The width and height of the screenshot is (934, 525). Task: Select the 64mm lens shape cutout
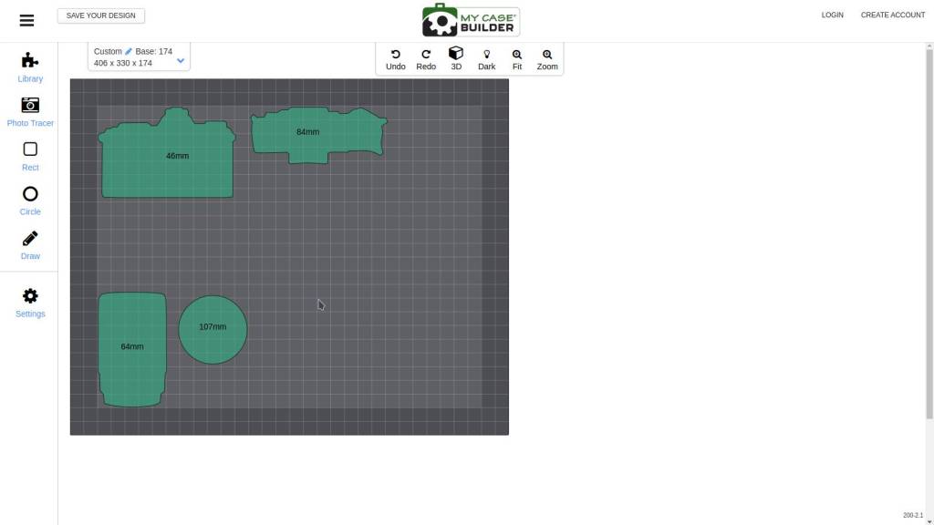point(132,349)
